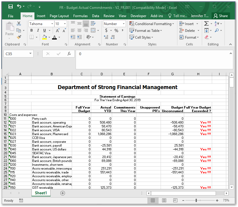The height and width of the screenshot is (207, 238).
Task: Switch to Page Layout view in status bar
Action: 164,201
